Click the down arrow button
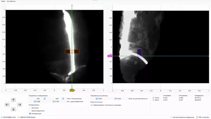Image resolution: width=211 pixels, height=119 pixels. pyautogui.click(x=13, y=109)
